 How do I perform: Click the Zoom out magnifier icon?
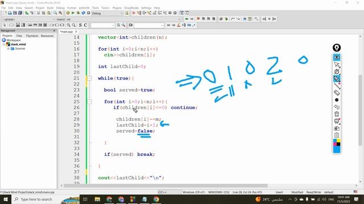click(73, 25)
